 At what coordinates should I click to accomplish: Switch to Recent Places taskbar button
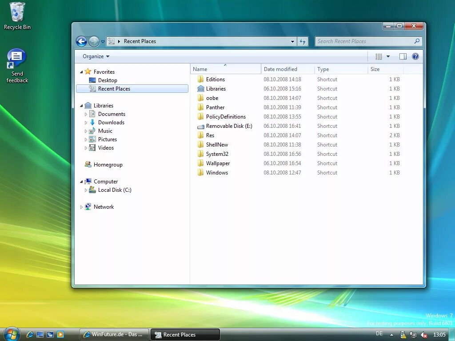coord(185,334)
